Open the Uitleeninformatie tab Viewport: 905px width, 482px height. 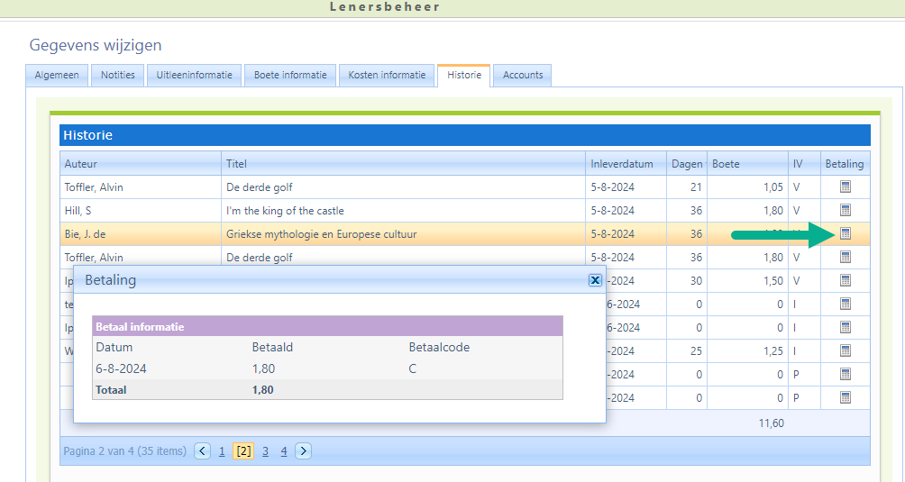coord(195,76)
